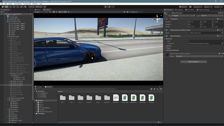Open the custom editor tools icon

[x=25, y=7]
